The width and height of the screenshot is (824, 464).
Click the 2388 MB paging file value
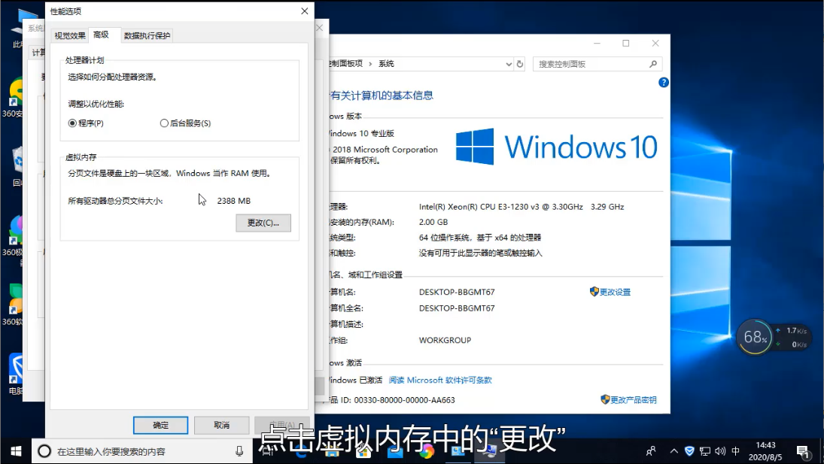point(234,201)
